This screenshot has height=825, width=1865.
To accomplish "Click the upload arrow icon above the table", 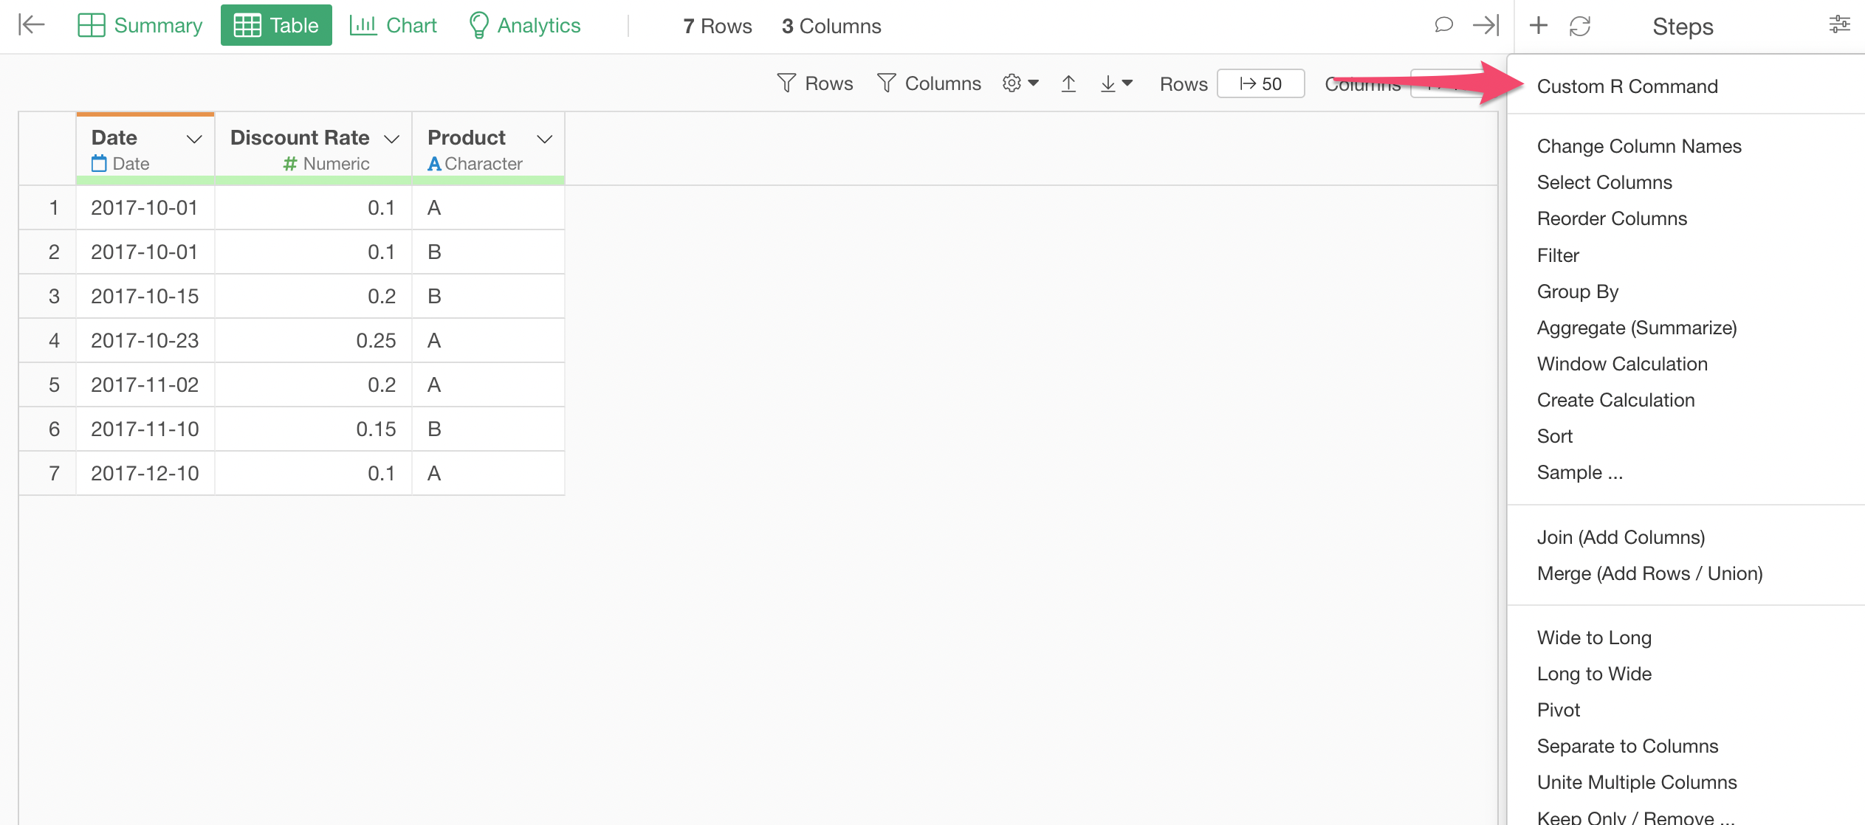I will [1068, 83].
